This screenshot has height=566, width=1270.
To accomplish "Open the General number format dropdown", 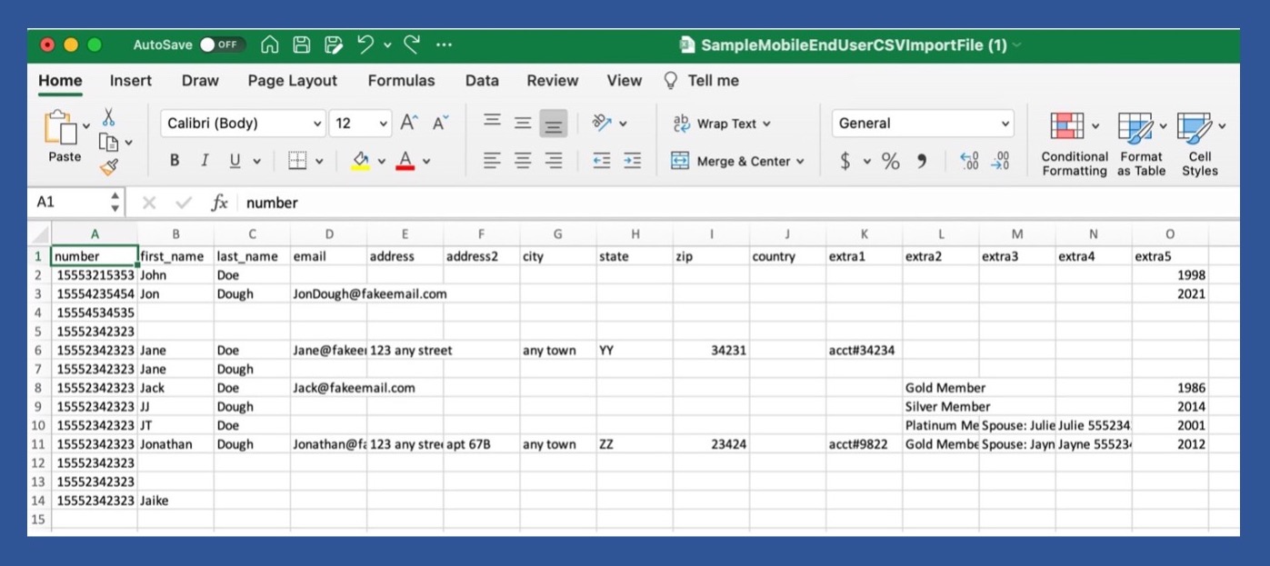I will [x=923, y=124].
